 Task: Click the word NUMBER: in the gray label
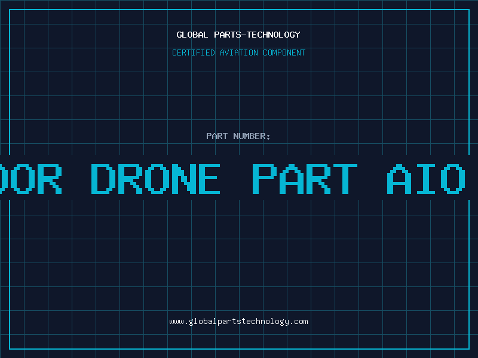(252, 136)
